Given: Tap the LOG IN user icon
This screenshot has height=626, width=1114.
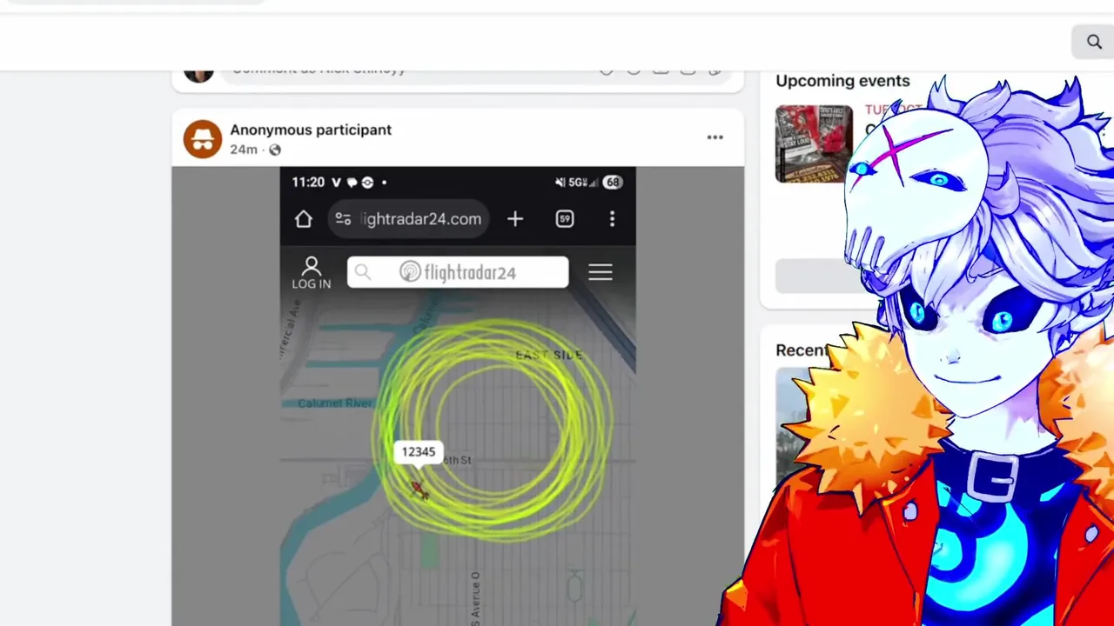Looking at the screenshot, I should (x=311, y=272).
